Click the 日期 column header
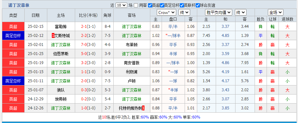 [36, 16]
